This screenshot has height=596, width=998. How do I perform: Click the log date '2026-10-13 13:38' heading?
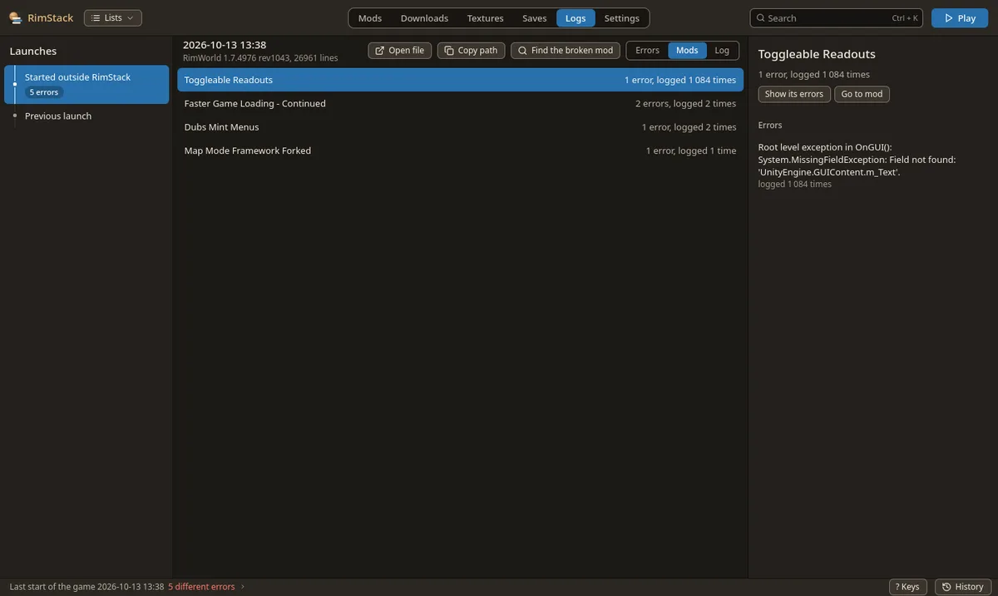225,45
